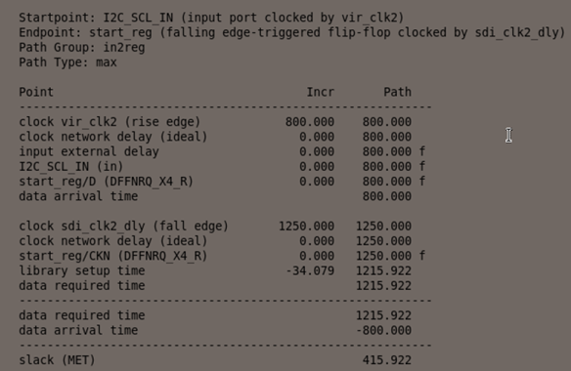This screenshot has width=571, height=371.
Task: Click the 1250.000 Incr value
Action: click(306, 227)
